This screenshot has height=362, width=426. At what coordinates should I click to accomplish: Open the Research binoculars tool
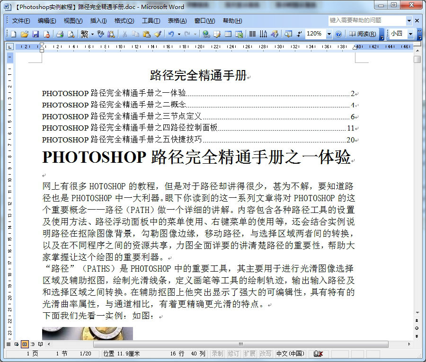tap(111, 34)
